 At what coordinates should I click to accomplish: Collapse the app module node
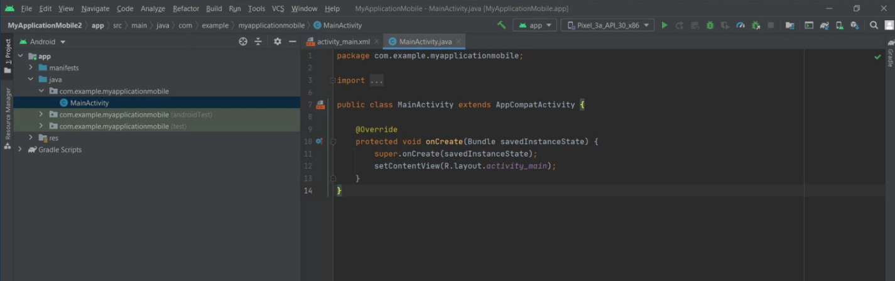click(21, 56)
